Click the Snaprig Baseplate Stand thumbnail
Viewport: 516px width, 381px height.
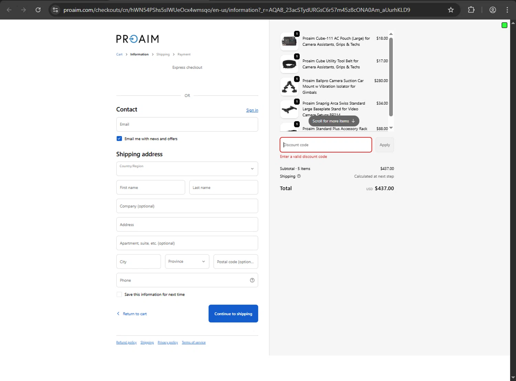click(289, 109)
